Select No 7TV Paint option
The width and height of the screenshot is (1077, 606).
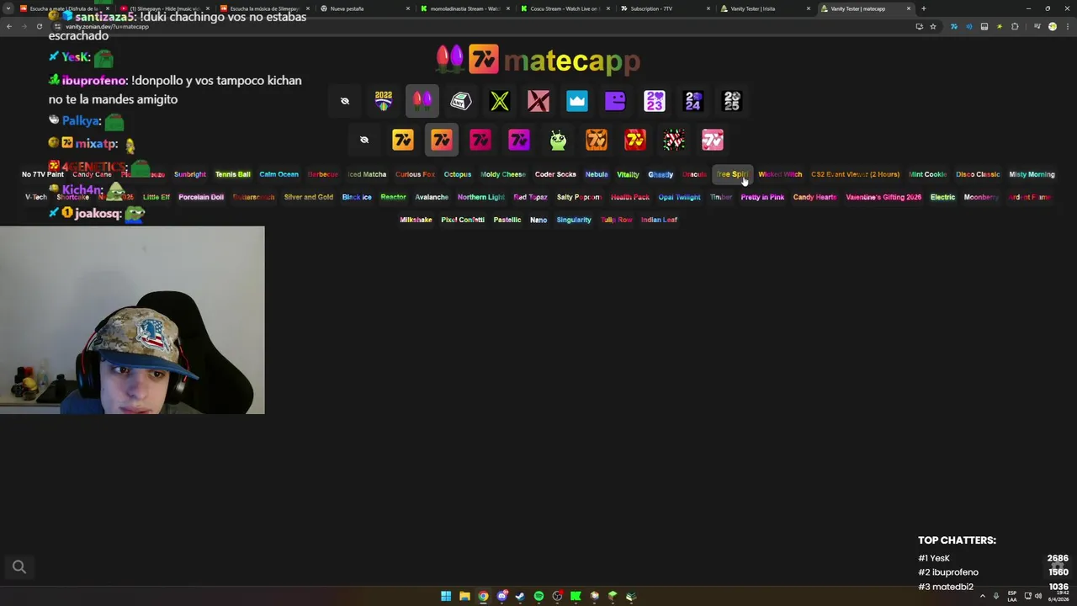[43, 174]
